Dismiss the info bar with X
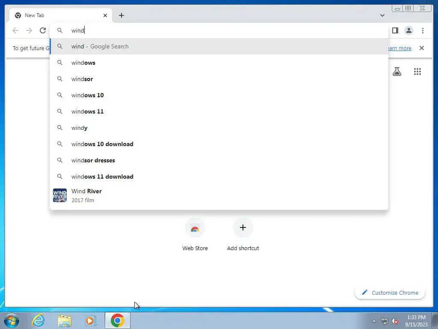This screenshot has height=329, width=438. click(x=421, y=48)
